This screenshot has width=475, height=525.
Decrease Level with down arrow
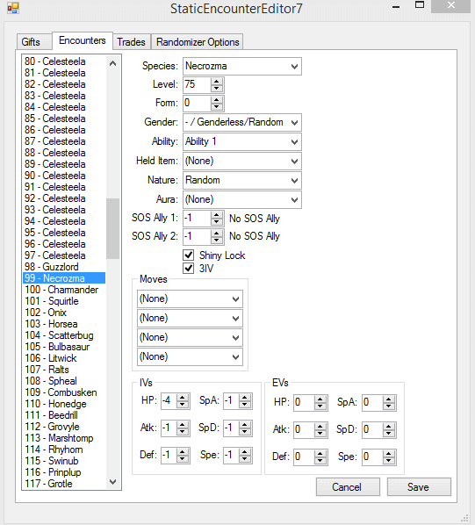(217, 89)
